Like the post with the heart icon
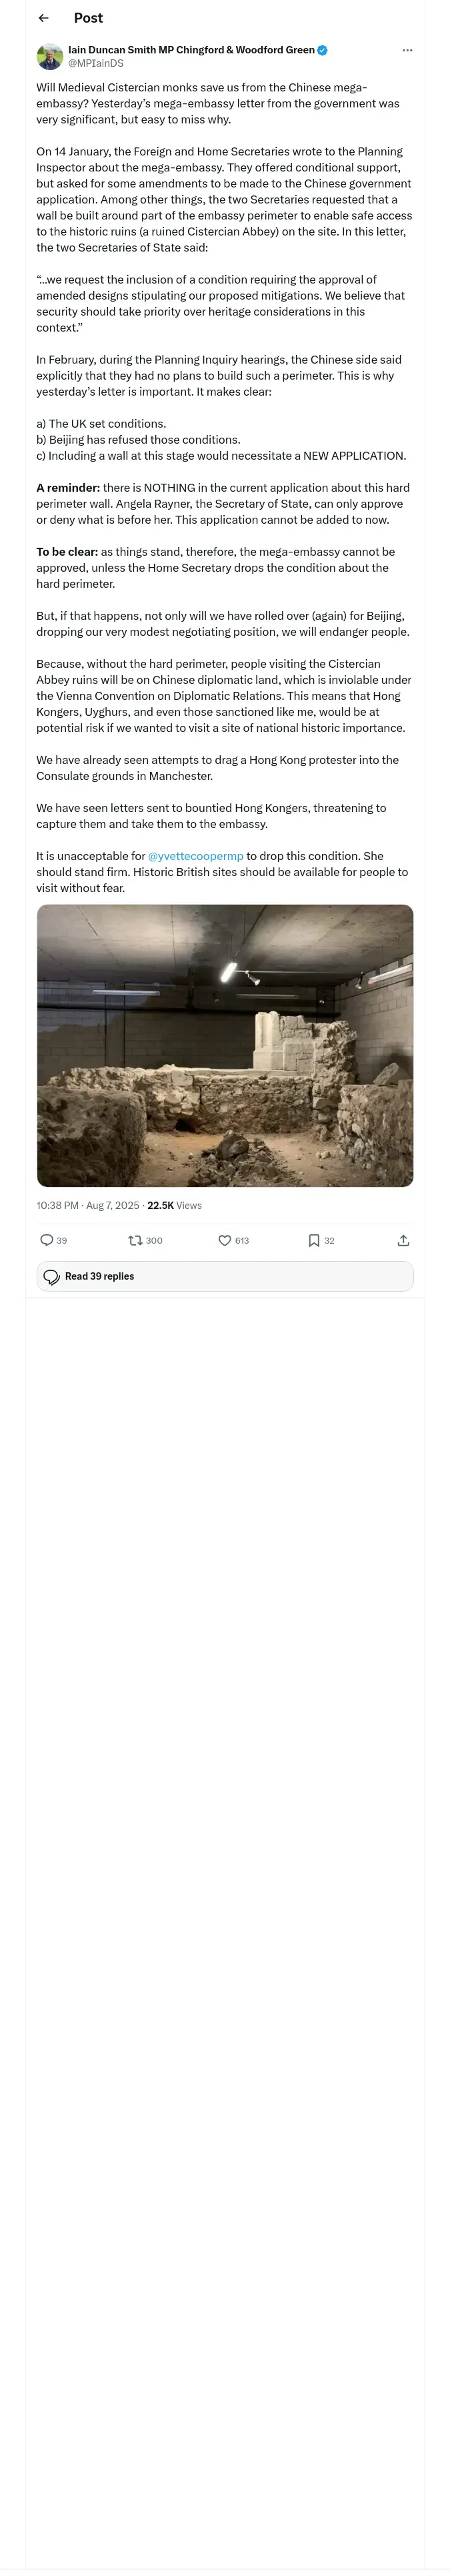The width and height of the screenshot is (450, 2570). coord(225,1240)
